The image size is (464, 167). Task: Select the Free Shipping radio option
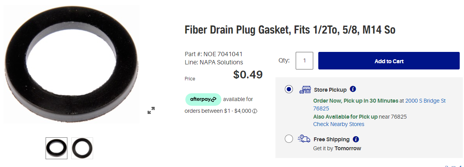[289, 139]
